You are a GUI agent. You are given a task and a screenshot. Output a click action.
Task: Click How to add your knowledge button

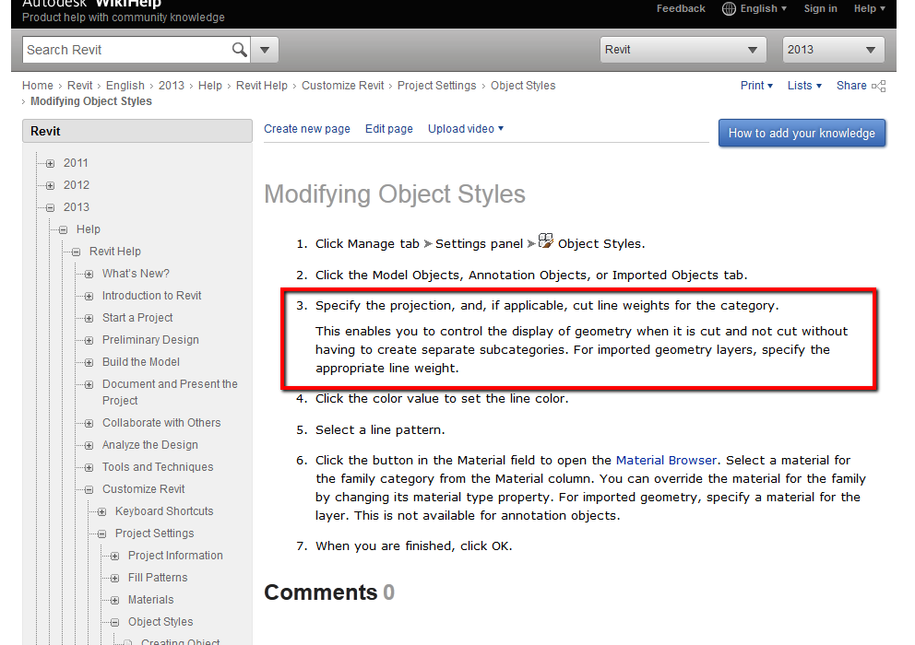(802, 133)
